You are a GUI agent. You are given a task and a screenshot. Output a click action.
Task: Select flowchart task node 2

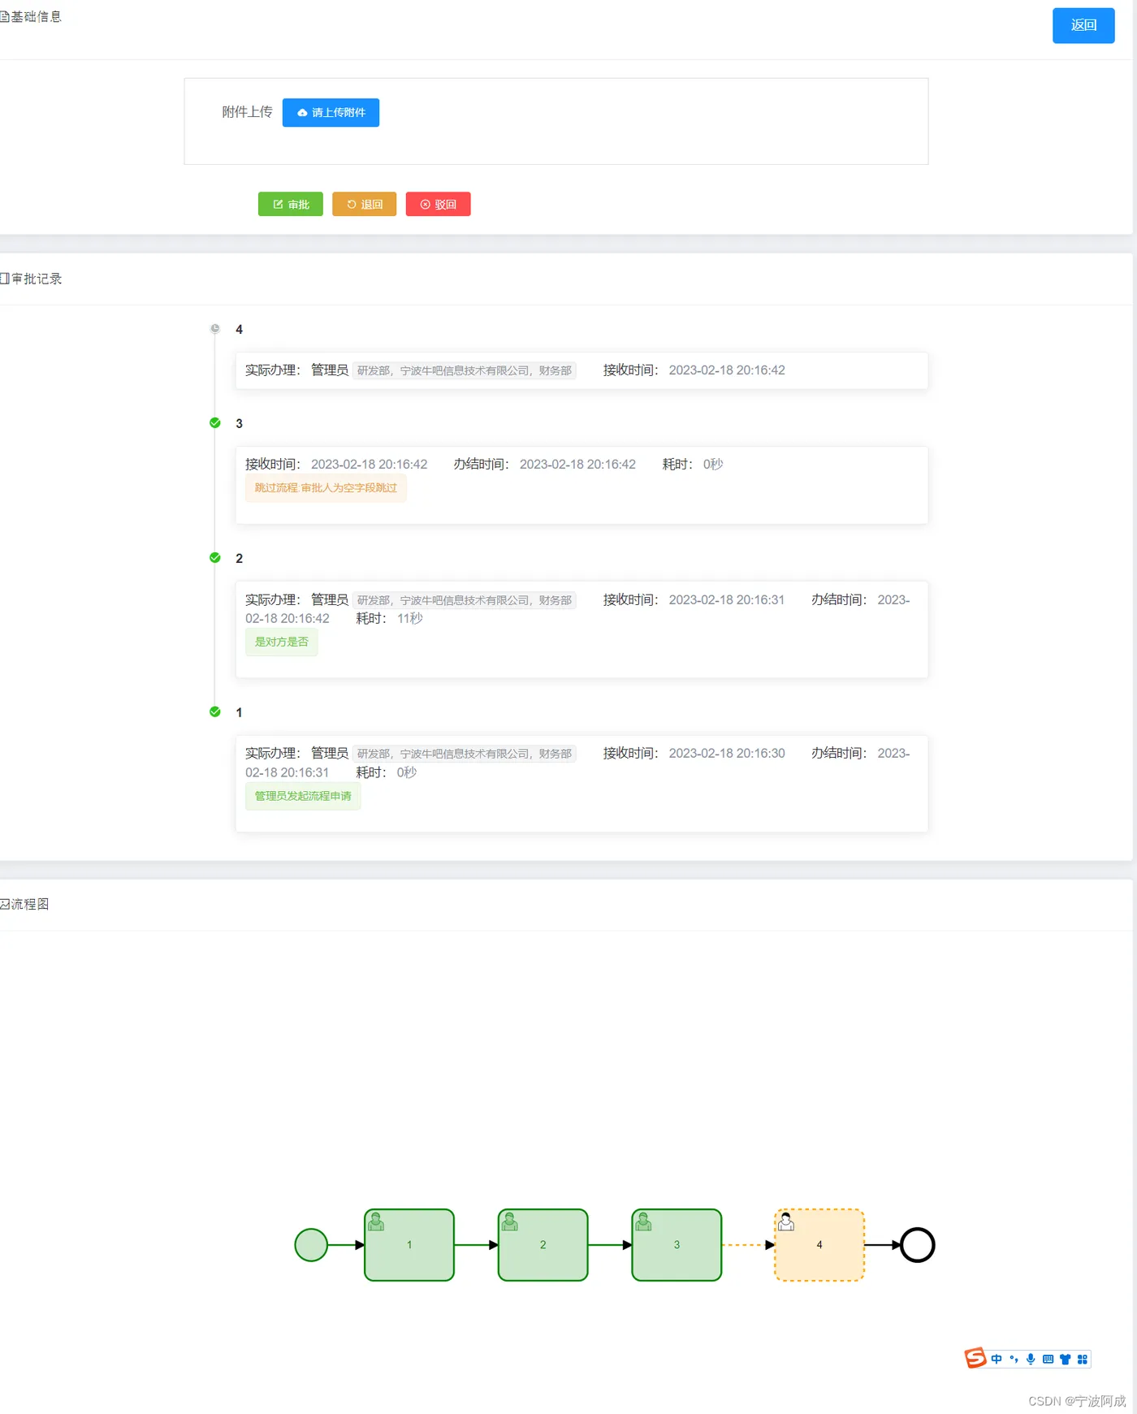543,1245
